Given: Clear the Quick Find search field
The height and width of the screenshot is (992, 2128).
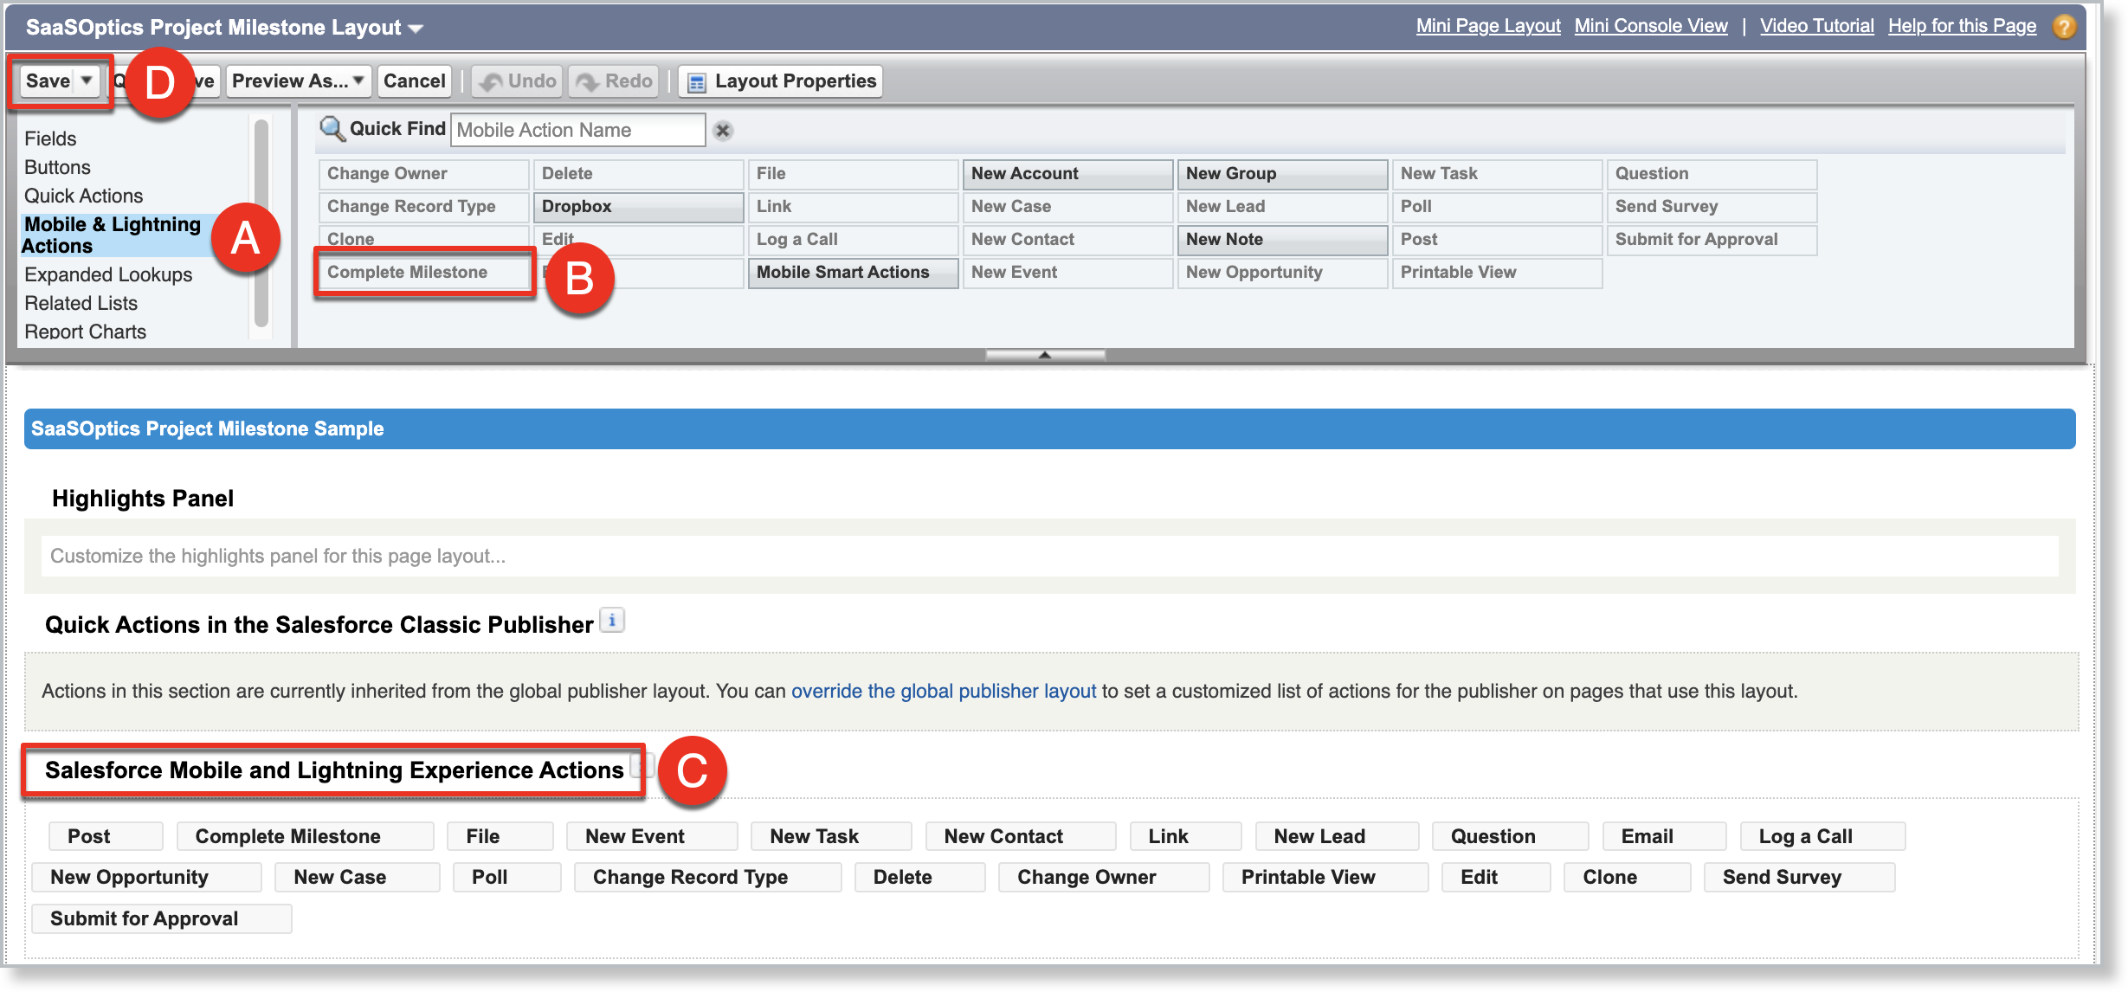Looking at the screenshot, I should 723,131.
